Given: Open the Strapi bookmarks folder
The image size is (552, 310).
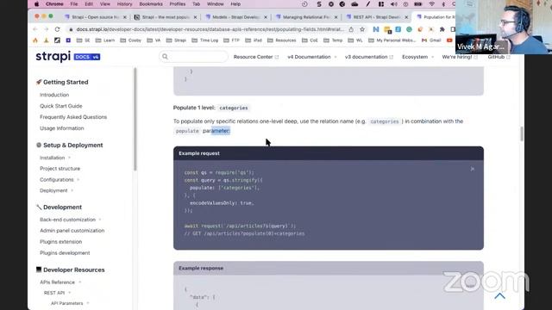Looking at the screenshot, I should (x=176, y=40).
